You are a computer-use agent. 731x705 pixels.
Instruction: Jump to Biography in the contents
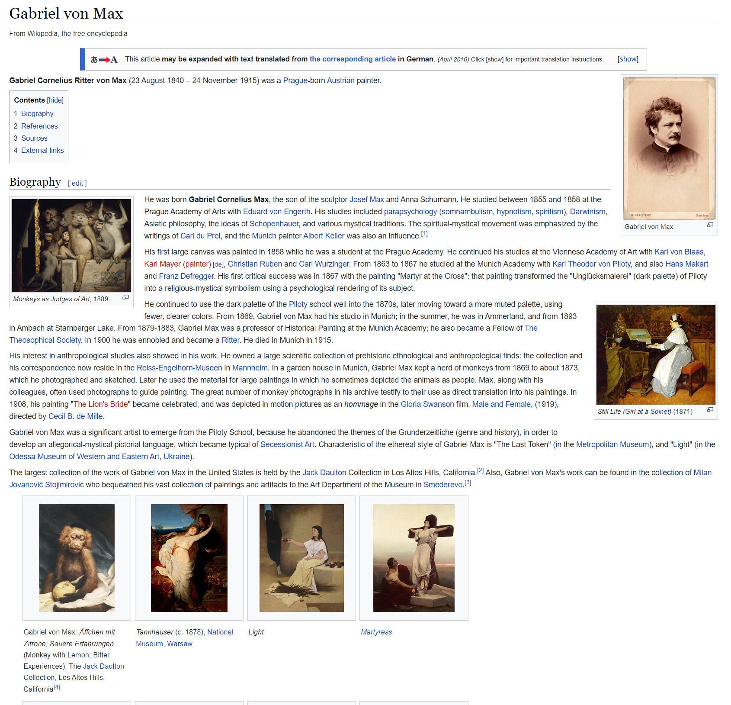pyautogui.click(x=37, y=113)
